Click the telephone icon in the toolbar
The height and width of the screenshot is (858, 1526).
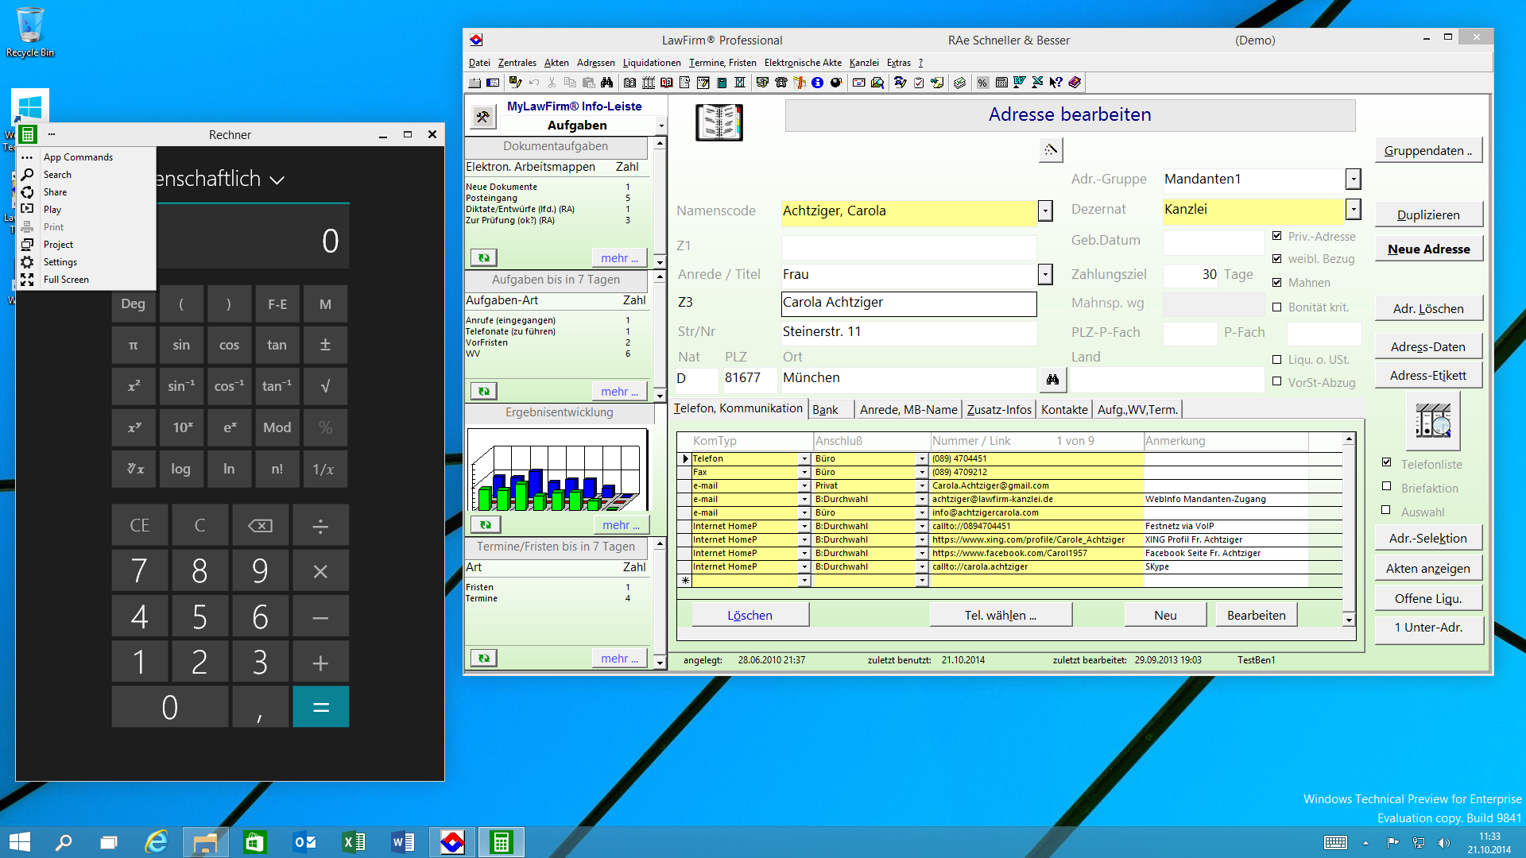(x=780, y=83)
